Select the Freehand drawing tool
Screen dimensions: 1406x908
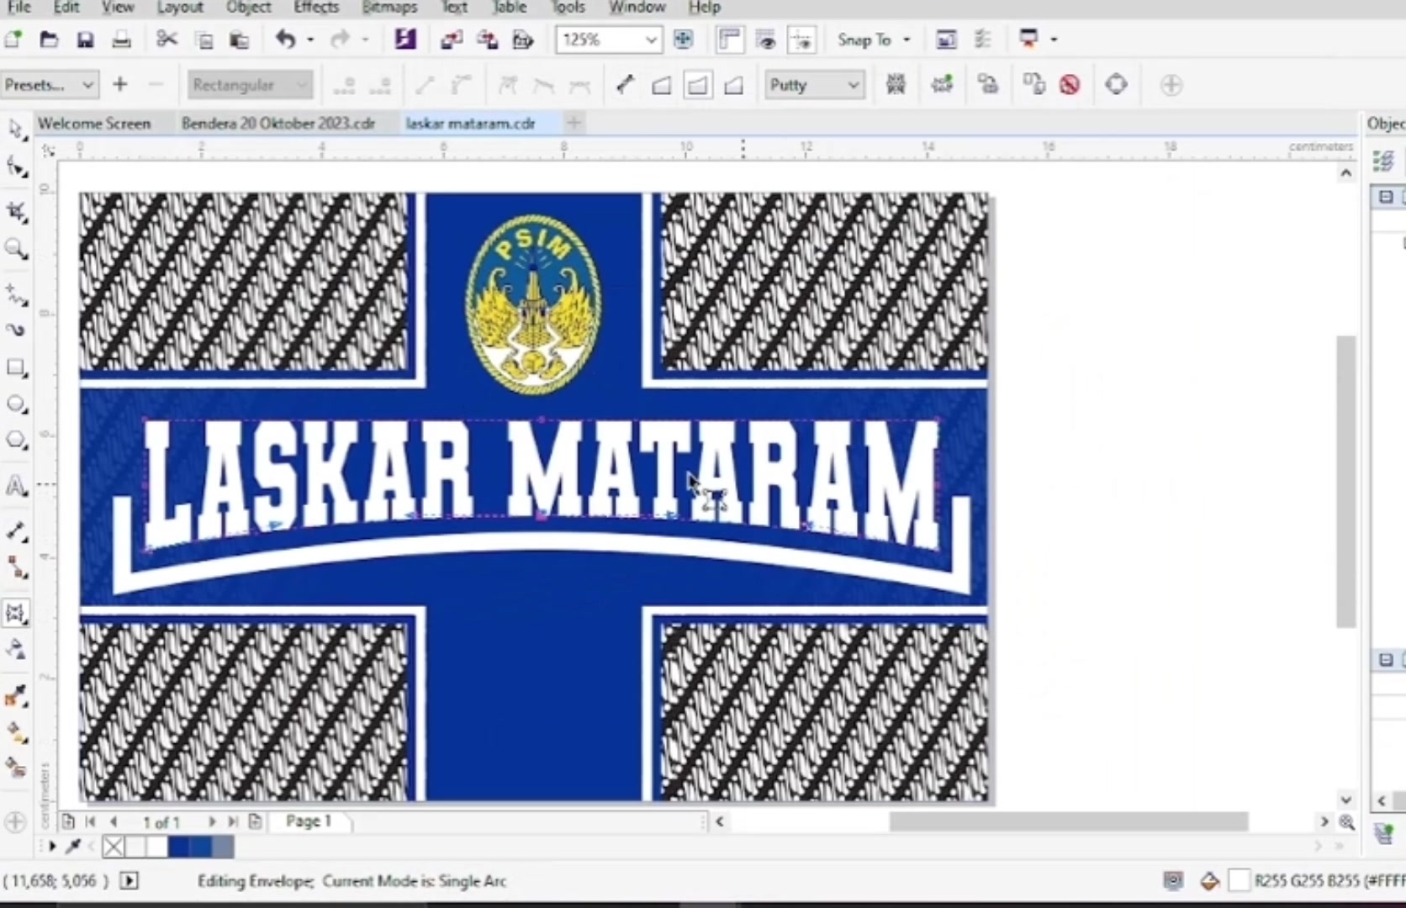(16, 294)
